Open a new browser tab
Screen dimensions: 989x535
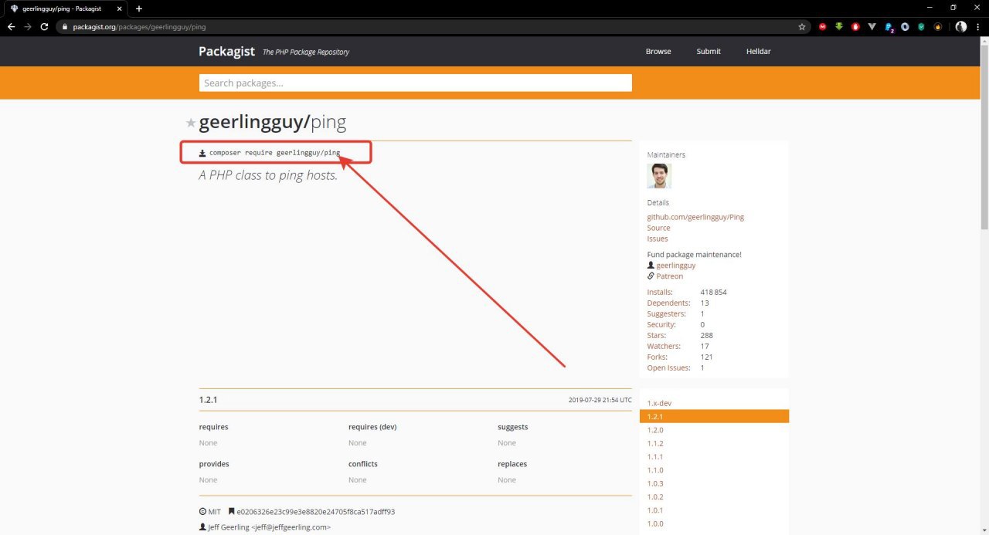[x=139, y=8]
